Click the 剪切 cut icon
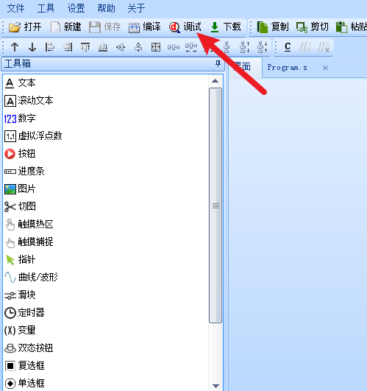 coord(302,27)
